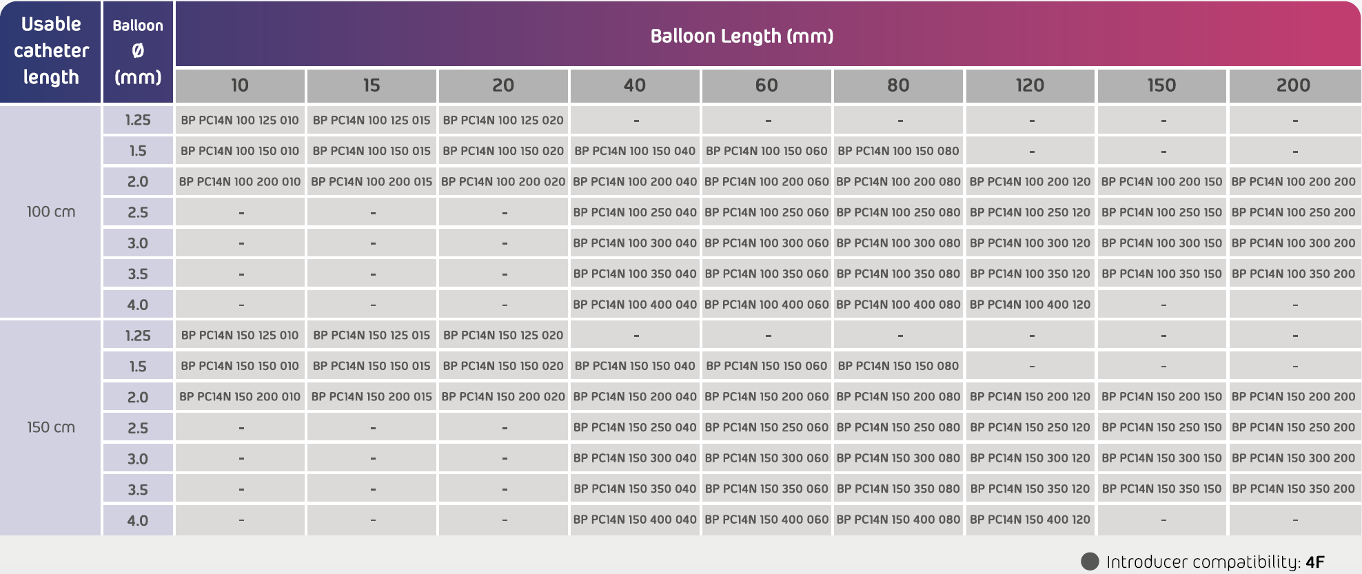Screen dimensions: 1362x574
Task: Click the Balloon Ø (mm) column header
Action: coord(138,51)
